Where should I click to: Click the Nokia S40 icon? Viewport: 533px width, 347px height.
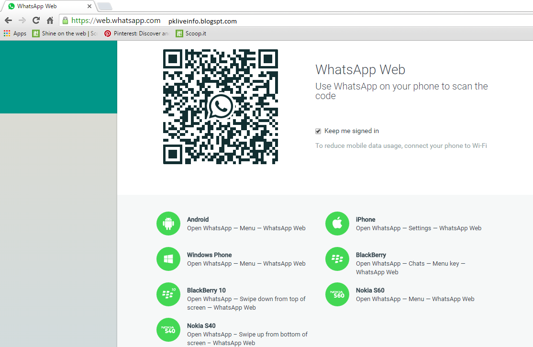[168, 330]
